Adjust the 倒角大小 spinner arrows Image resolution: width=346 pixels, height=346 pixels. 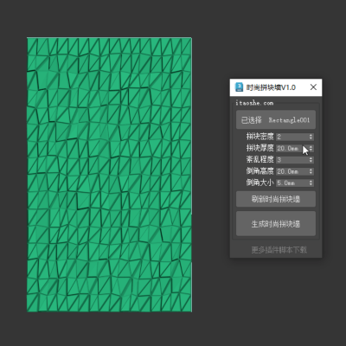[311, 183]
